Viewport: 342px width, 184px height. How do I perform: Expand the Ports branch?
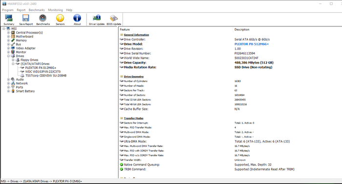8,87
